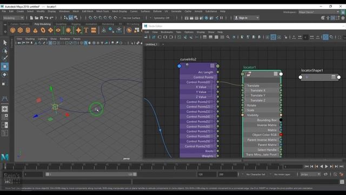
Task: Click the Undo arrow icon
Action: pos(46,18)
